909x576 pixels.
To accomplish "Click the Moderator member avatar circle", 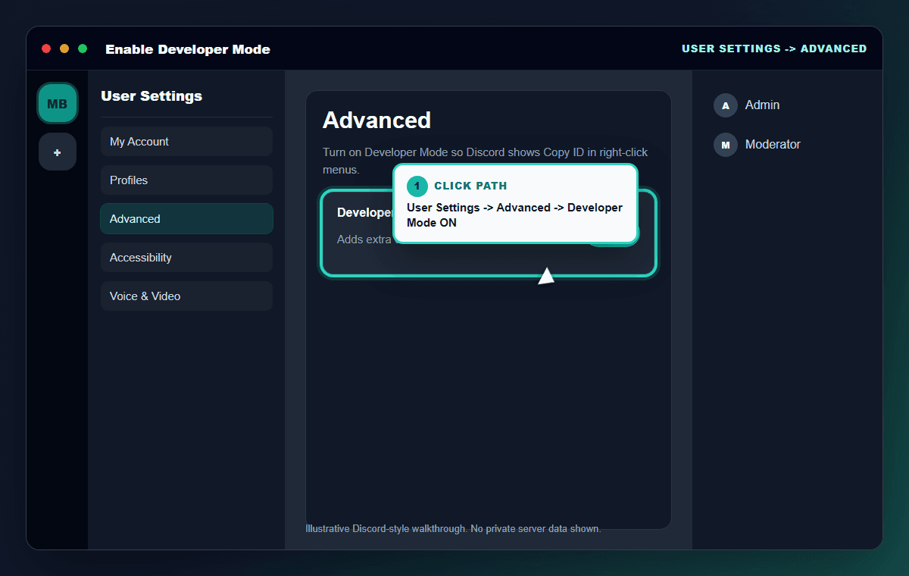I will [x=726, y=145].
